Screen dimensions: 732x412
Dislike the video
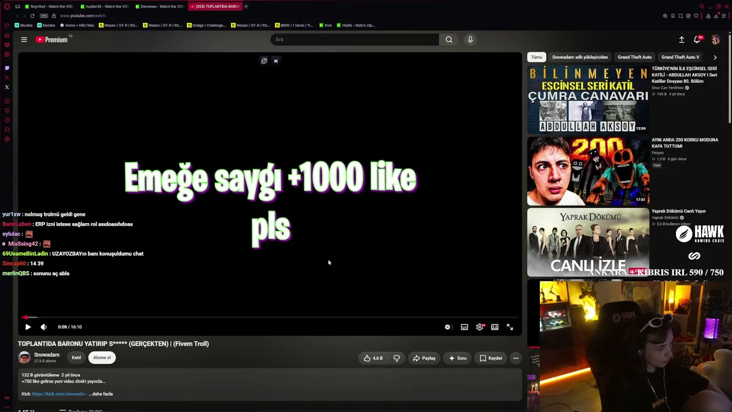pos(397,358)
